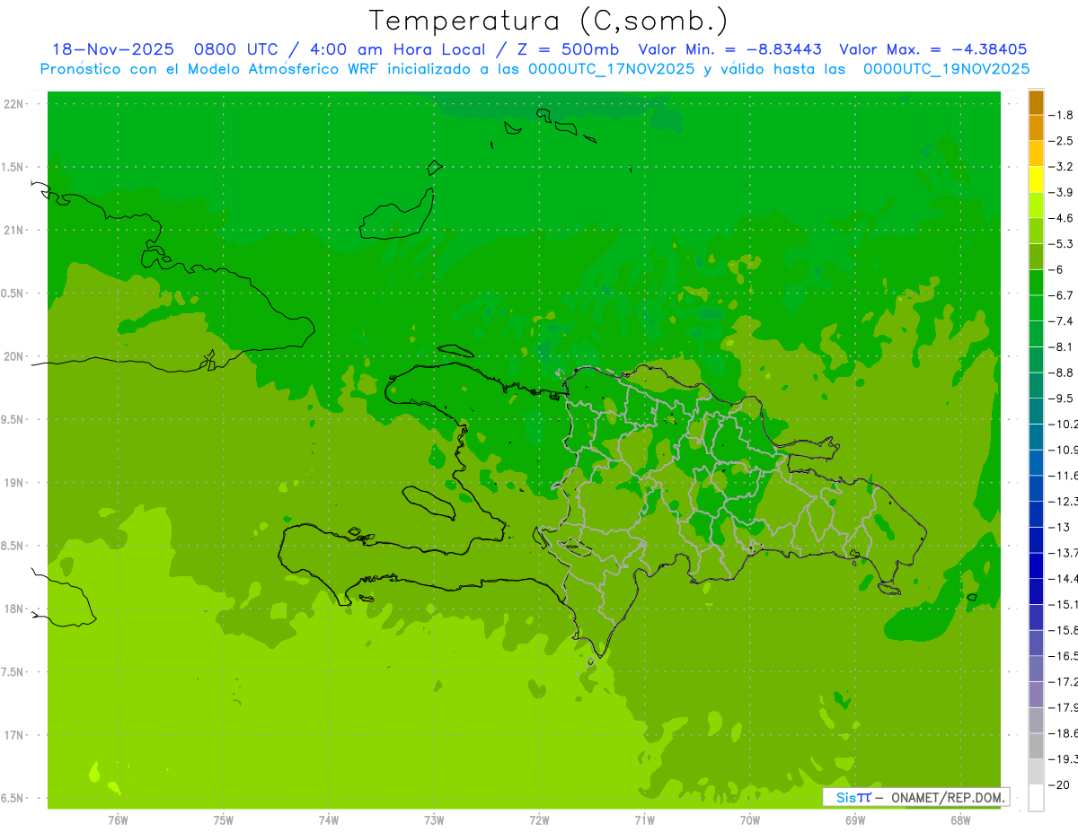Click the -13 colorbar label
This screenshot has width=1078, height=832.
pyautogui.click(x=1059, y=527)
